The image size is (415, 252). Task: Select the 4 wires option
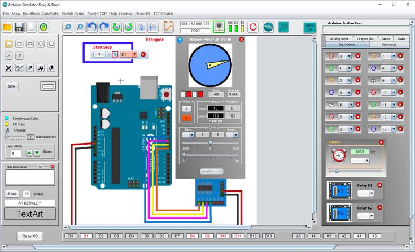pos(187,117)
